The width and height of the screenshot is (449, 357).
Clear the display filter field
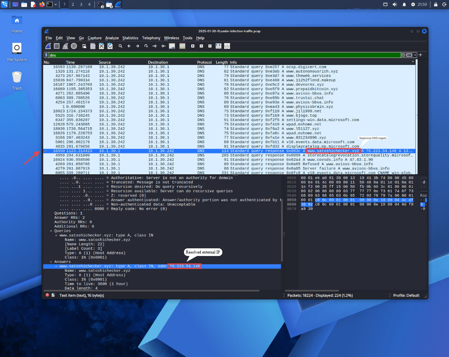point(403,55)
